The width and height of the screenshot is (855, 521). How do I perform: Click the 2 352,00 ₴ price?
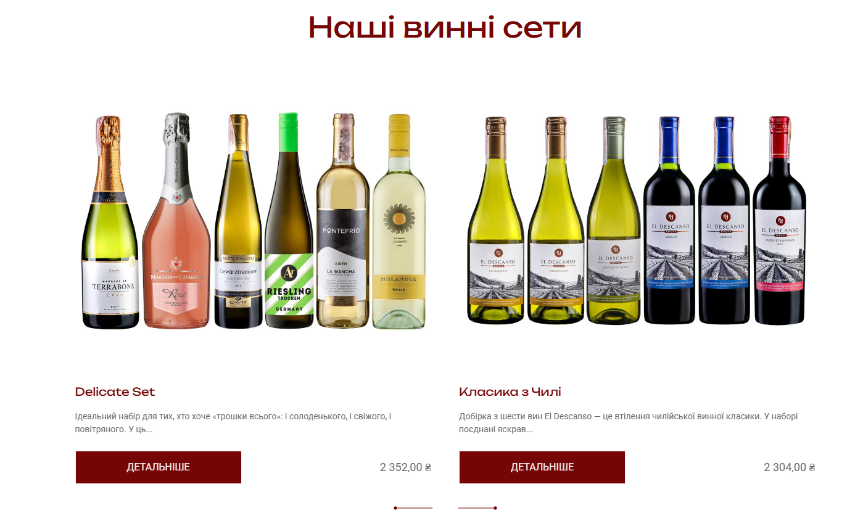click(x=405, y=467)
